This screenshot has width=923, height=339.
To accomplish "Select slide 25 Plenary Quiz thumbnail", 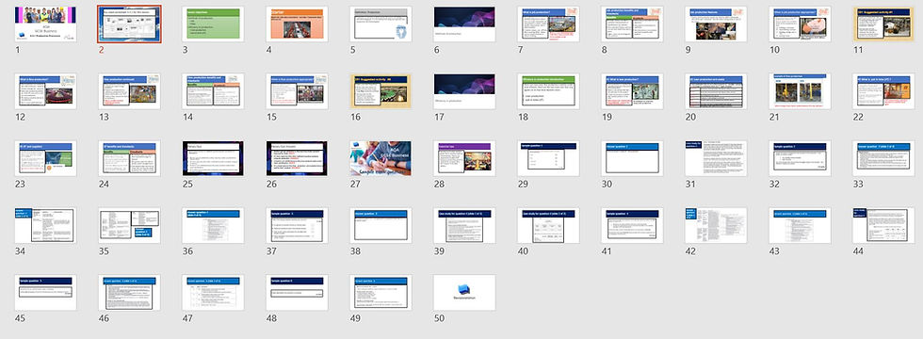I will [213, 158].
